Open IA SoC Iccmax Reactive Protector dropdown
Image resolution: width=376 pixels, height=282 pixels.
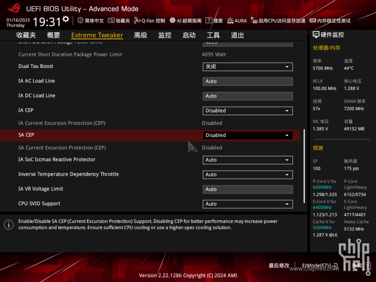(248, 160)
